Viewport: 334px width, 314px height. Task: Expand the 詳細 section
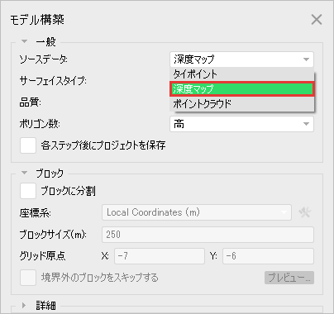(24, 305)
